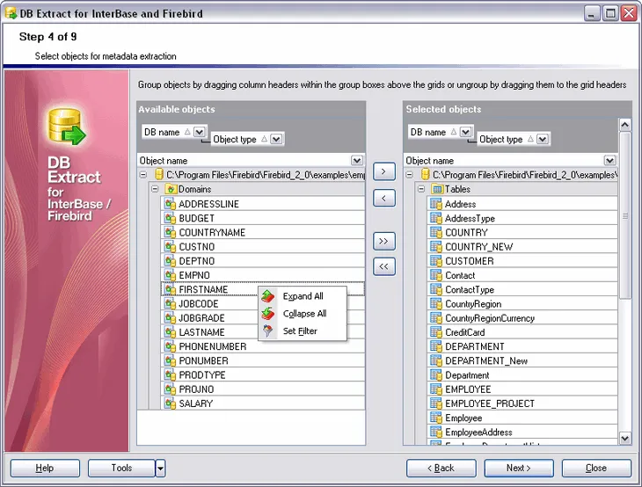Click the DEPARTMENT table icon
The height and width of the screenshot is (487, 642).
[x=436, y=346]
